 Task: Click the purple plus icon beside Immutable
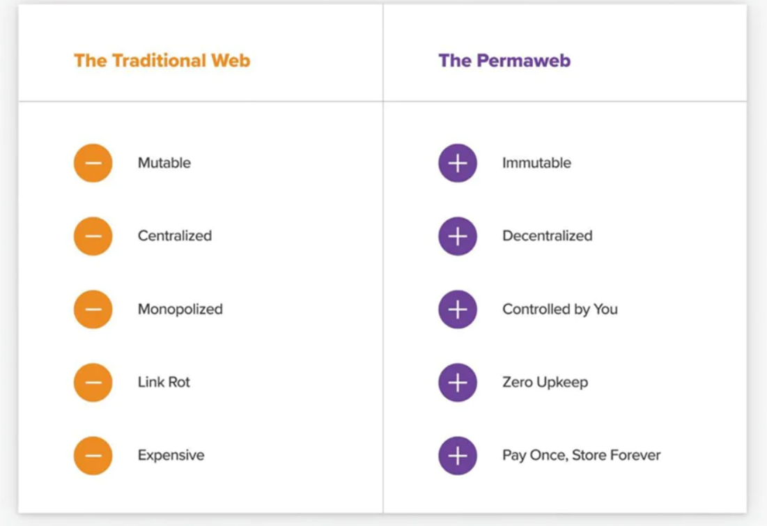pyautogui.click(x=458, y=163)
